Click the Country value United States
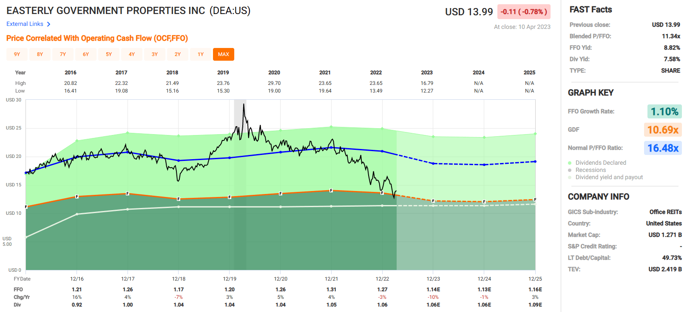 pos(664,223)
